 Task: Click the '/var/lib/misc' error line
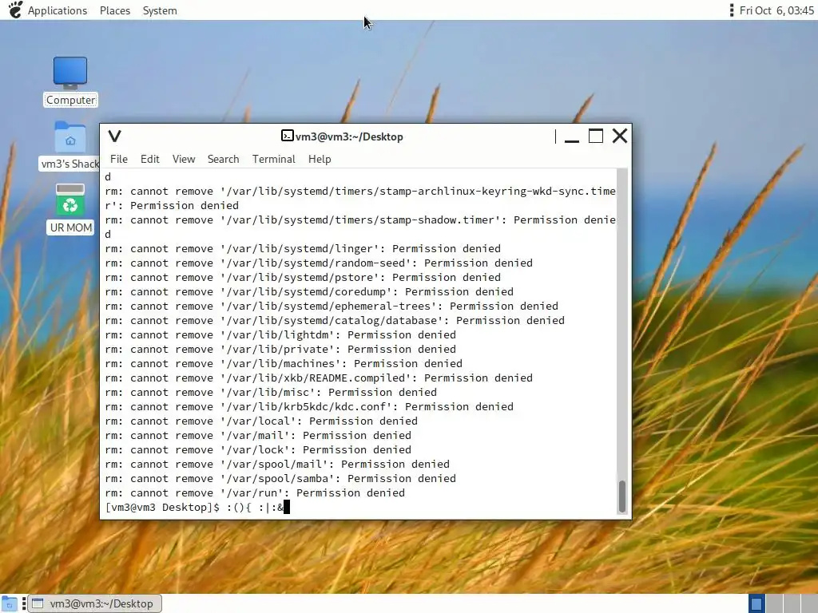coord(271,392)
